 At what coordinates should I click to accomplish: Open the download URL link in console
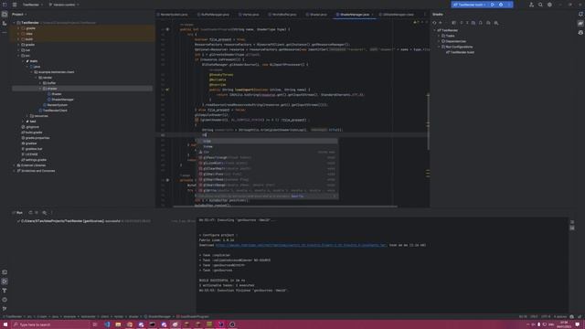click(x=301, y=246)
